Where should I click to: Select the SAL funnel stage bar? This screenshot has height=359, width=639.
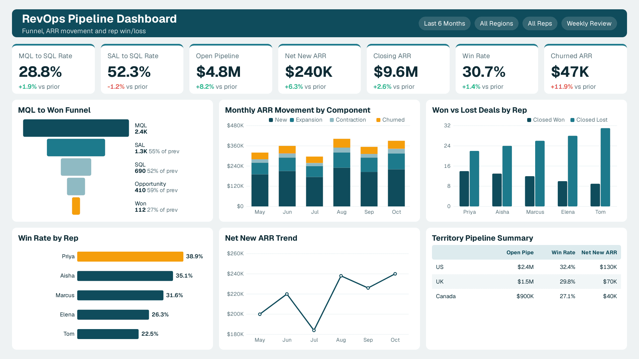click(76, 148)
